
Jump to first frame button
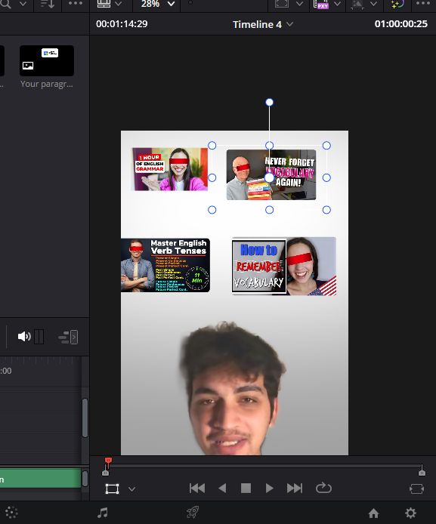point(197,489)
